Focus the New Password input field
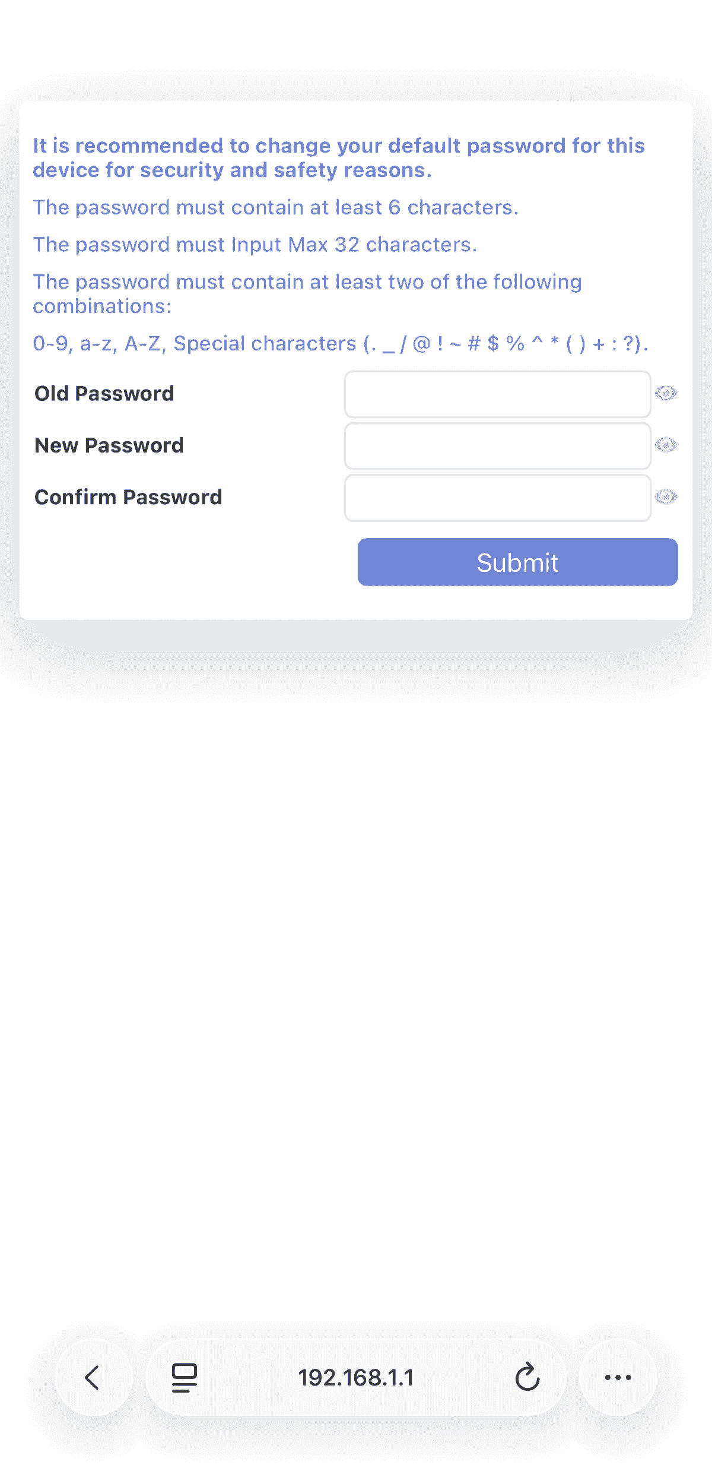 tap(497, 446)
